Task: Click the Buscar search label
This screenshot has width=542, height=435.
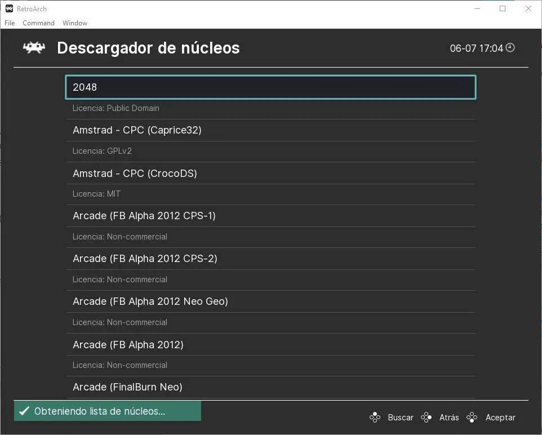Action: [x=400, y=418]
